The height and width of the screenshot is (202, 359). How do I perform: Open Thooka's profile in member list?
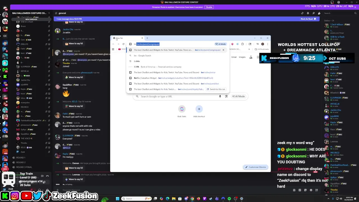coord(334,190)
